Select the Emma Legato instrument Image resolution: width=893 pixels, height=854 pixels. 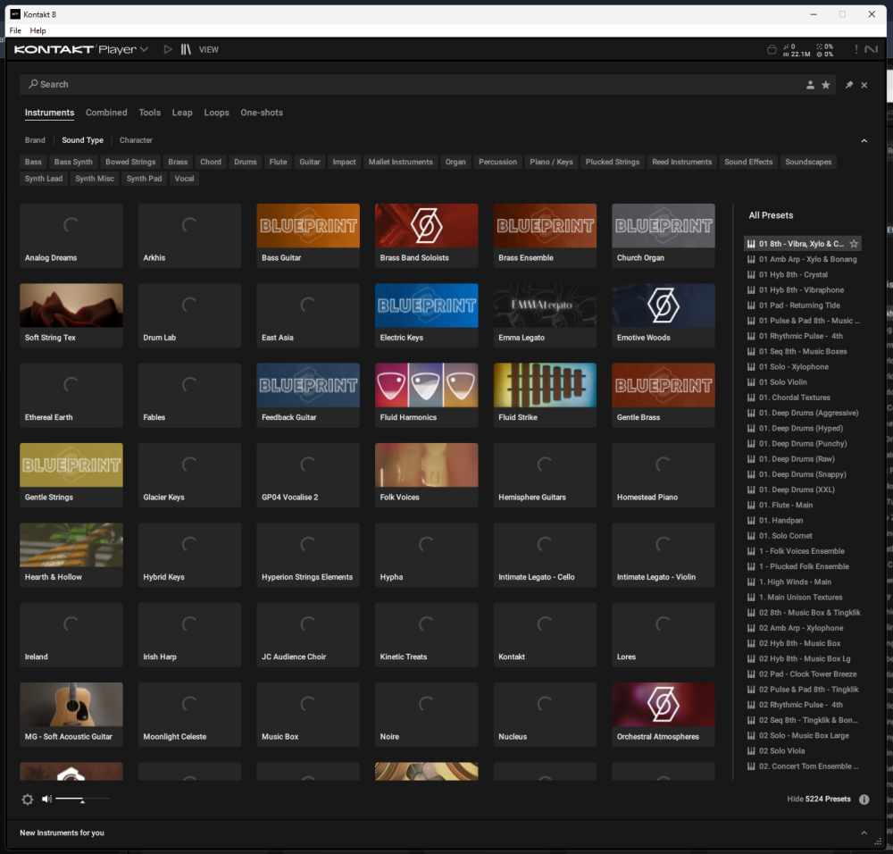[545, 315]
